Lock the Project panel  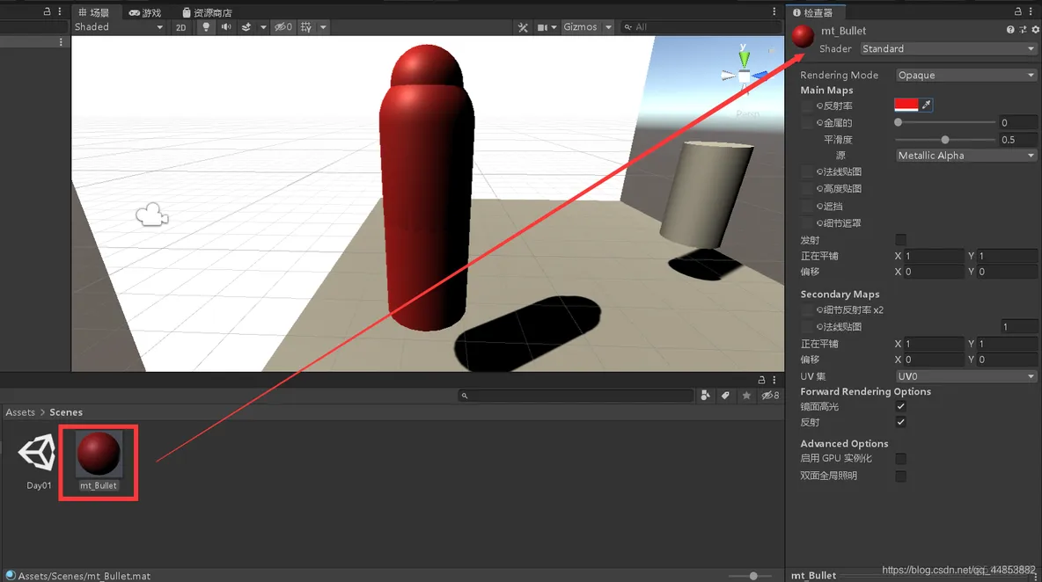tap(761, 381)
